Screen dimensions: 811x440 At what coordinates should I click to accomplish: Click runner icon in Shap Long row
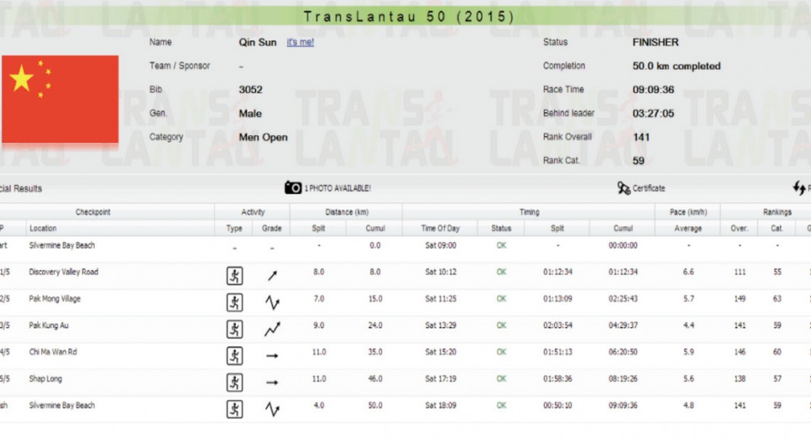coord(235,382)
